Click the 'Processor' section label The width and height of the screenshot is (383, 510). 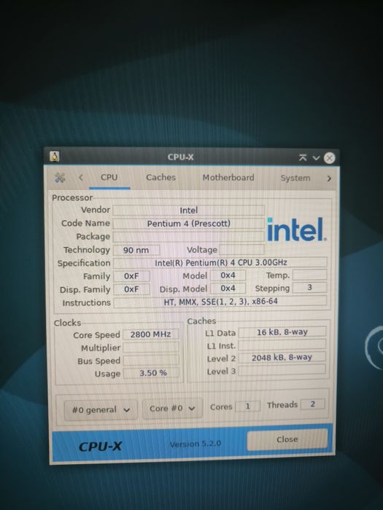click(x=72, y=197)
